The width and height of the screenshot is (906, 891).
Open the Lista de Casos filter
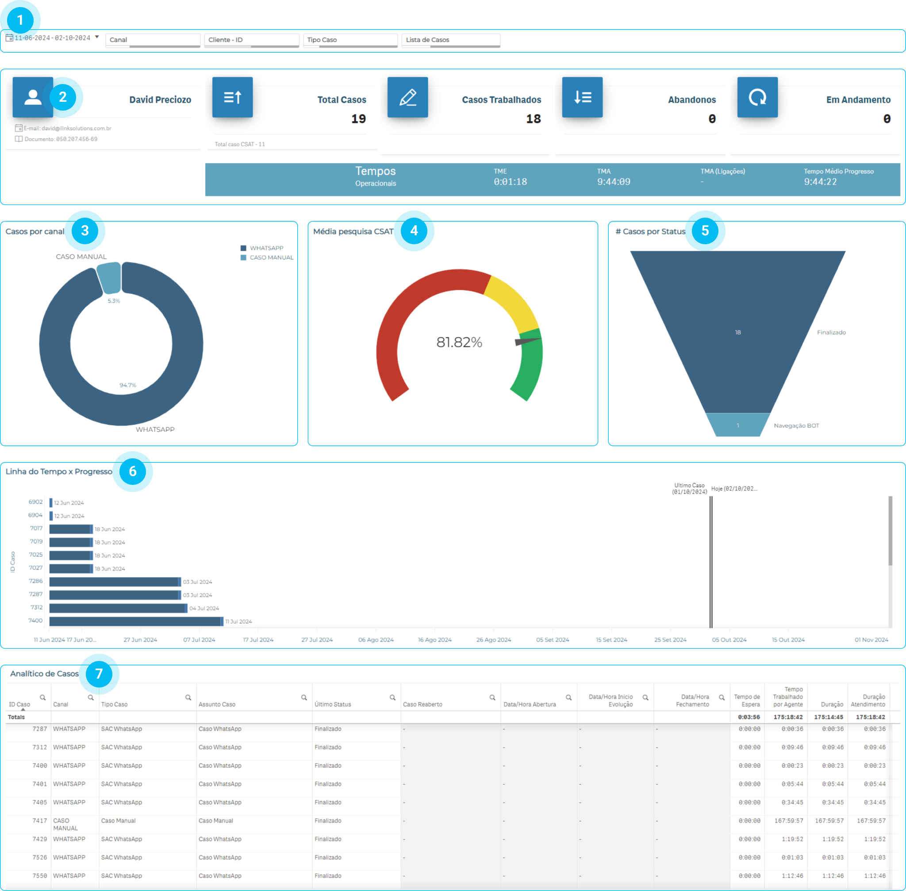(x=450, y=40)
